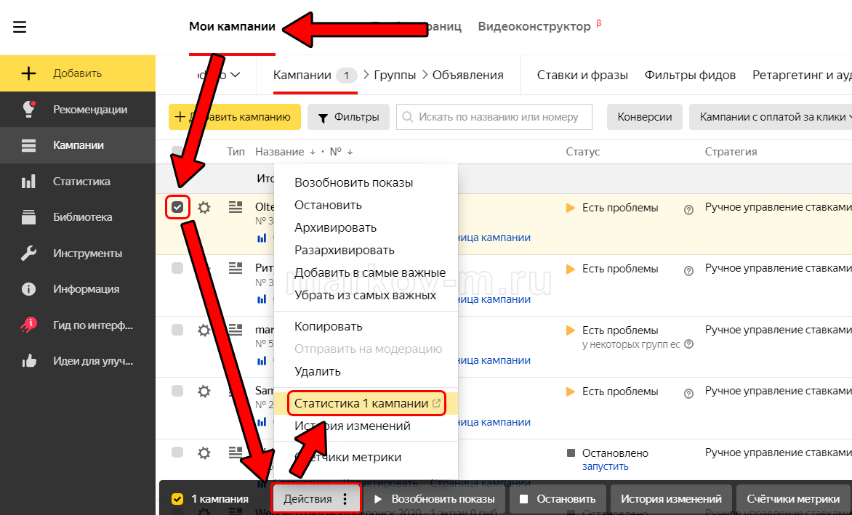
Task: Expand the Действия actions dropdown
Action: point(316,499)
